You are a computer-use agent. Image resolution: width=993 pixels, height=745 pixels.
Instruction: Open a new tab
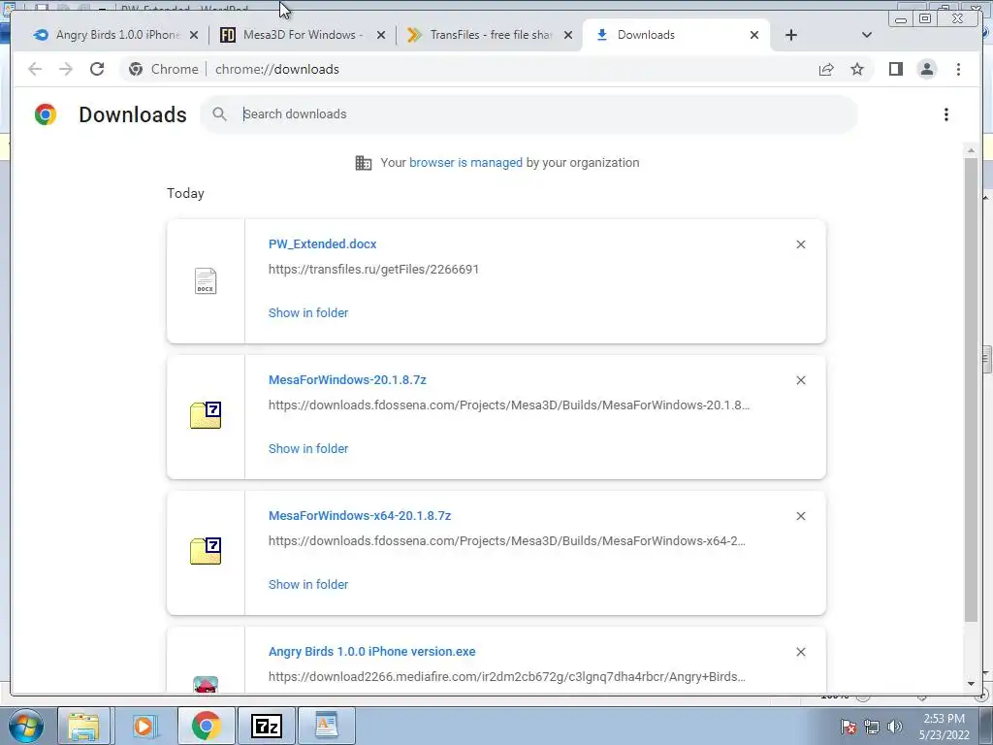tap(791, 36)
